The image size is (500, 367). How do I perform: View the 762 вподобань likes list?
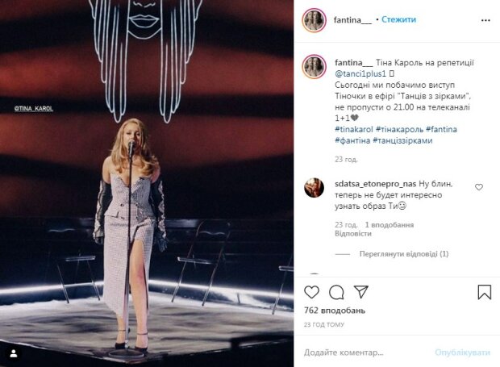[335, 311]
